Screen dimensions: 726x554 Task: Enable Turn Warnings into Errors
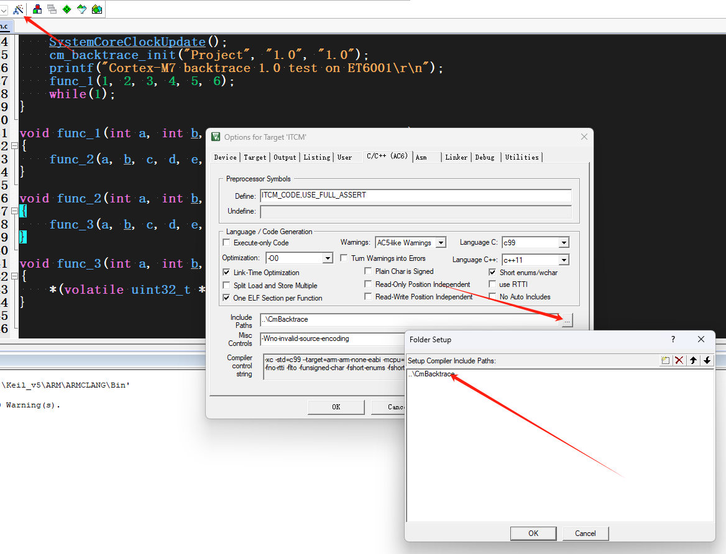coord(344,258)
